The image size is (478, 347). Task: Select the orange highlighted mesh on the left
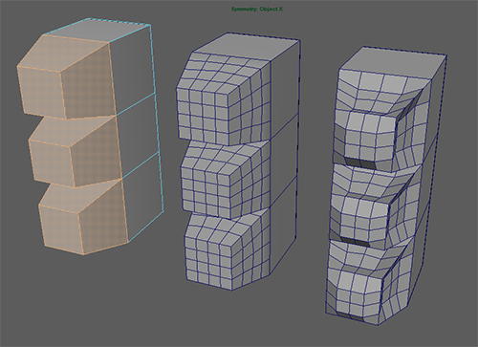[89, 137]
